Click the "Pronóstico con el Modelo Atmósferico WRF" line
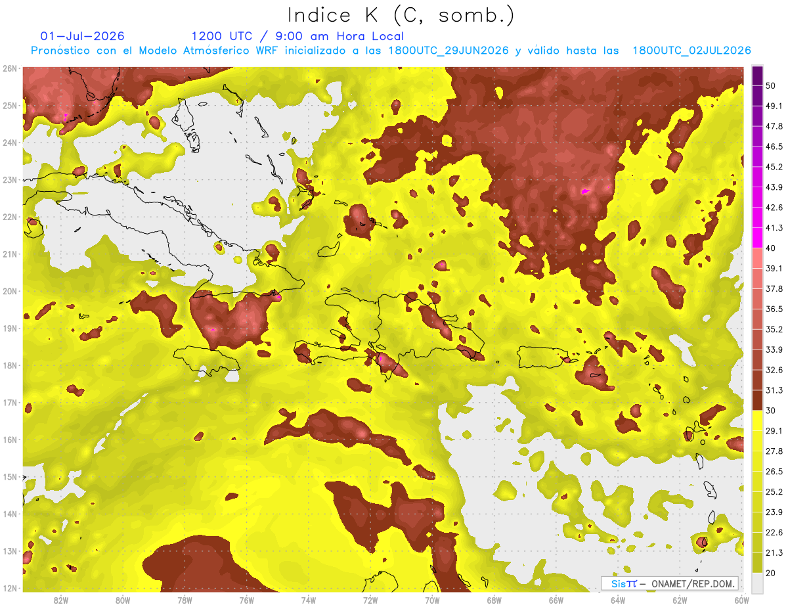This screenshot has height=609, width=788. [x=391, y=51]
